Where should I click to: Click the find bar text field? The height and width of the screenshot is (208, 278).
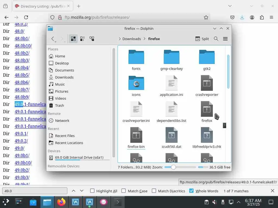35,191
